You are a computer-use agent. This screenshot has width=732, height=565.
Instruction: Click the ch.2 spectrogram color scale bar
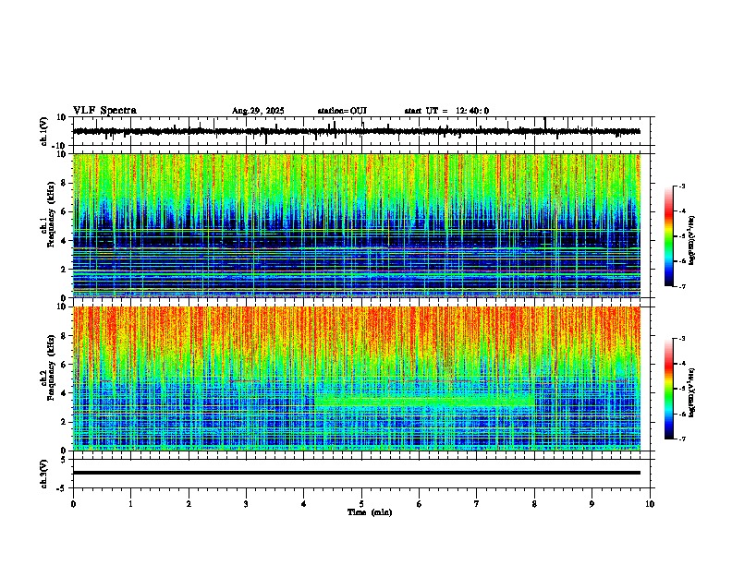669,389
